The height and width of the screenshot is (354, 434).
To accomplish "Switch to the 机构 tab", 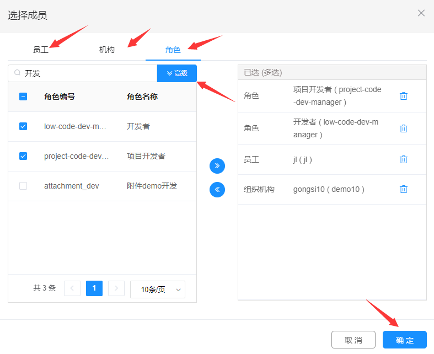I will click(x=107, y=50).
